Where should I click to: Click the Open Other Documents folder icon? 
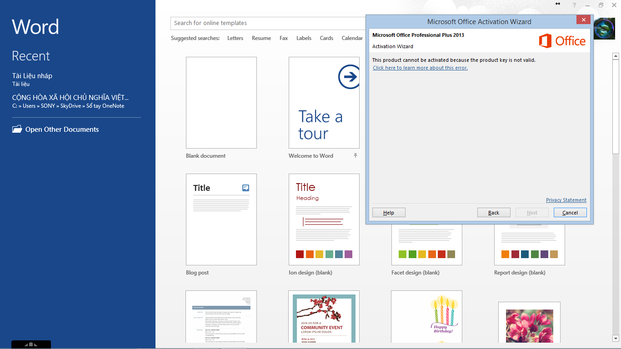coord(17,129)
